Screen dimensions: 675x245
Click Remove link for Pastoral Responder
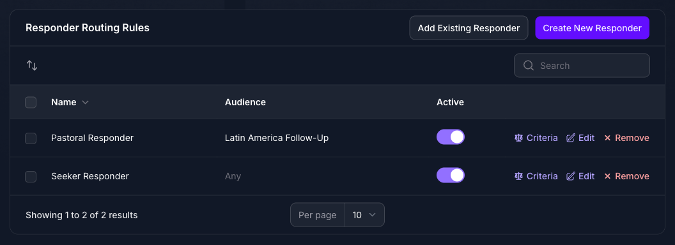pos(626,138)
